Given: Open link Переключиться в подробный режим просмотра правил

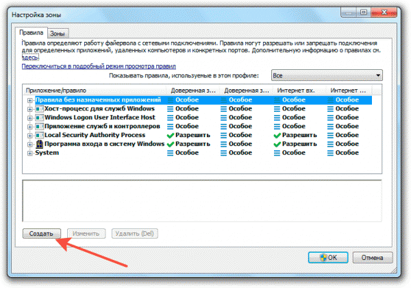Looking at the screenshot, I should click(99, 67).
